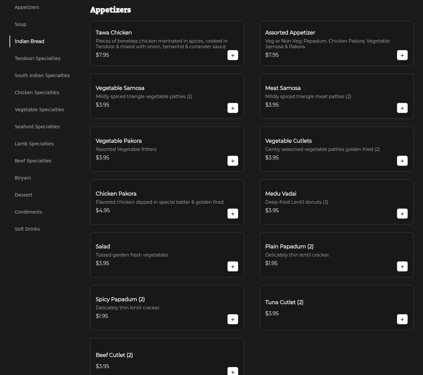
Task: Add Meat Samosa to the cart
Action: 402,108
